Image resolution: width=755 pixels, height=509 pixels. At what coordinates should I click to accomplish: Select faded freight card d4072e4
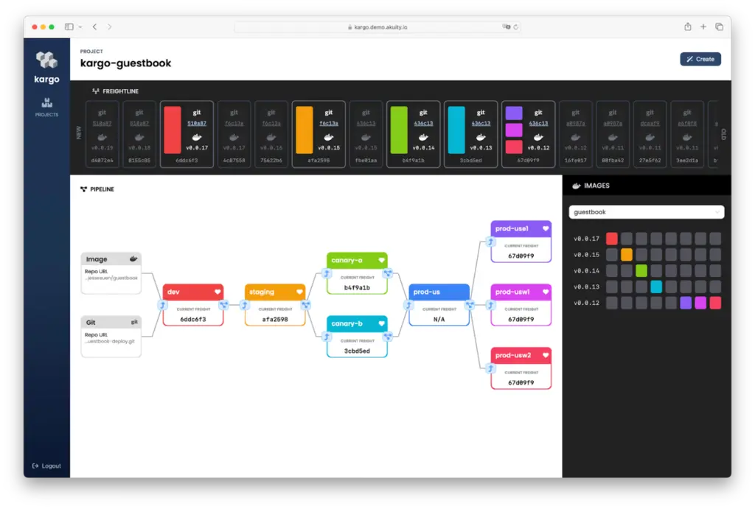click(102, 134)
